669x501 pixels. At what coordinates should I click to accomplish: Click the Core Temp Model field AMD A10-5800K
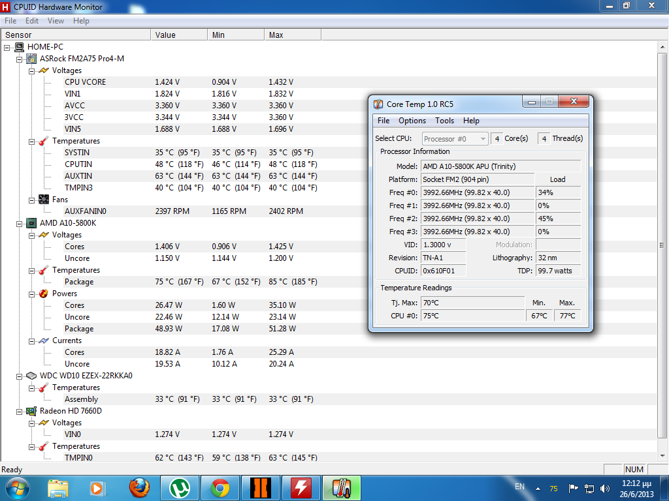pos(501,166)
